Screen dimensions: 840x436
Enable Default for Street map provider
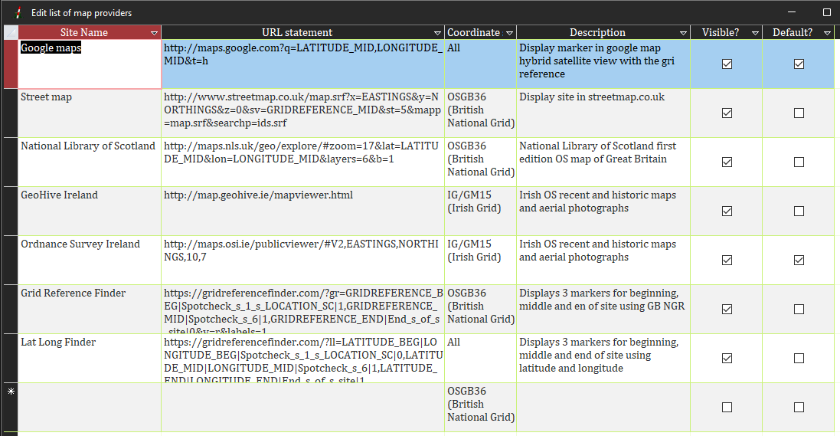[x=799, y=113]
